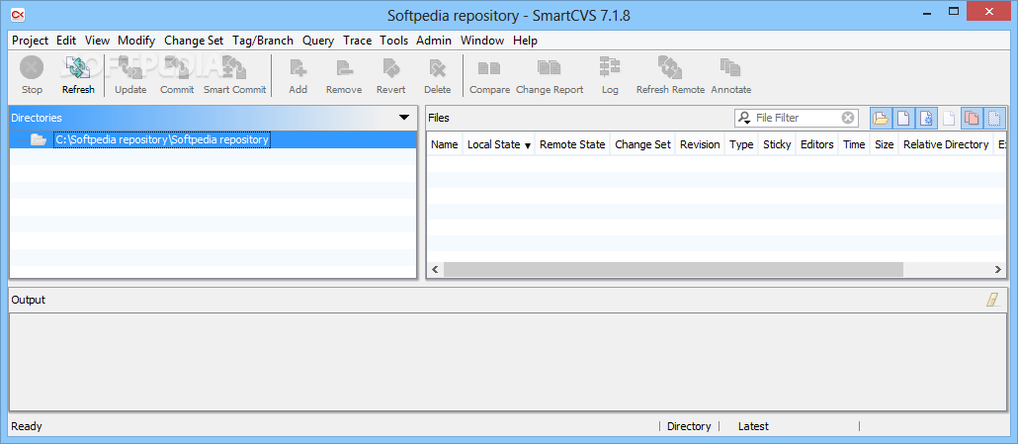Refresh the project with the Refresh button
1018x444 pixels.
[x=78, y=75]
